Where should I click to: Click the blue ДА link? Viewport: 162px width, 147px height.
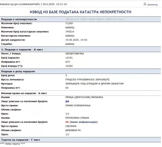[x=67, y=101]
